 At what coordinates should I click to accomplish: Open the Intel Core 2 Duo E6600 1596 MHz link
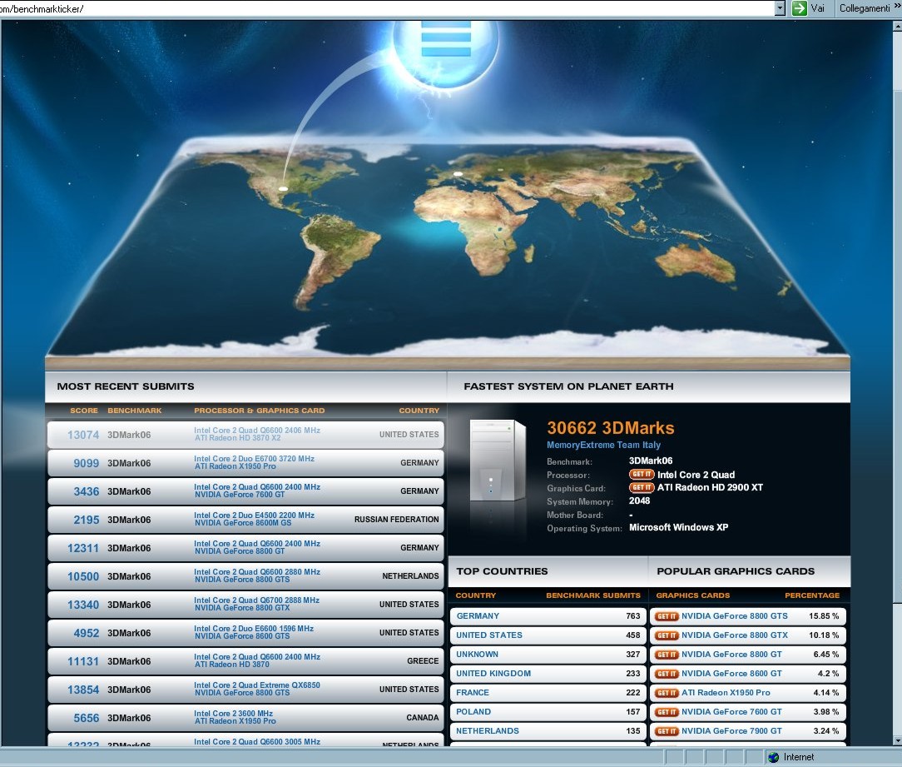coord(254,628)
